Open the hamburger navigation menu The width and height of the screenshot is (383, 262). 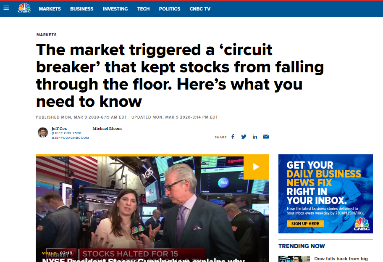click(x=6, y=8)
